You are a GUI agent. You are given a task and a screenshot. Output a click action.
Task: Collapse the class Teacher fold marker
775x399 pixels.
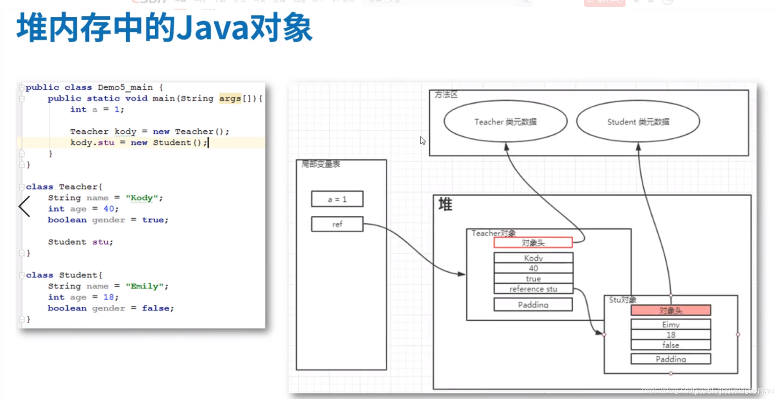pos(22,187)
